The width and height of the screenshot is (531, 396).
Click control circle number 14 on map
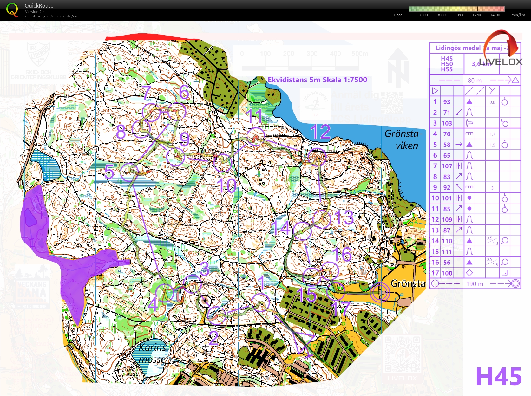pos(302,231)
